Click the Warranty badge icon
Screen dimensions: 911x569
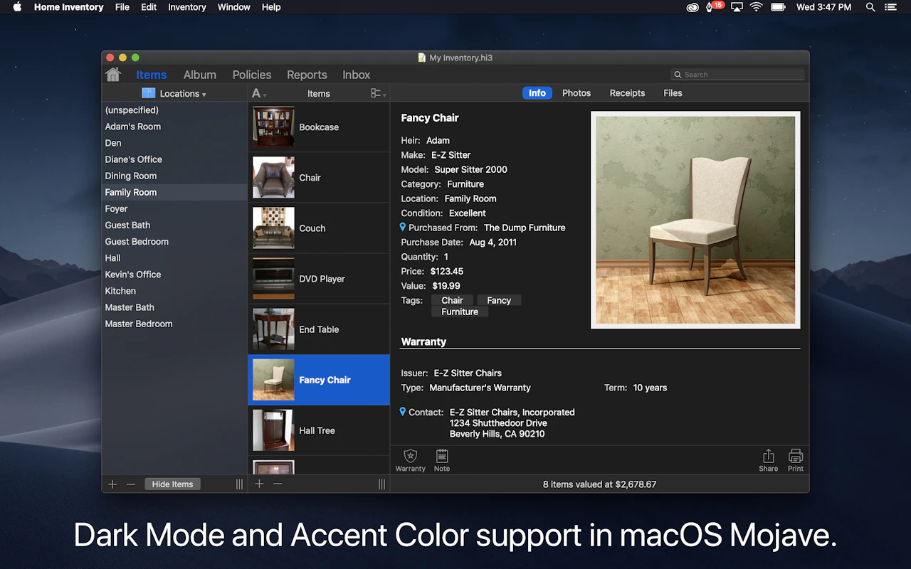tap(410, 457)
